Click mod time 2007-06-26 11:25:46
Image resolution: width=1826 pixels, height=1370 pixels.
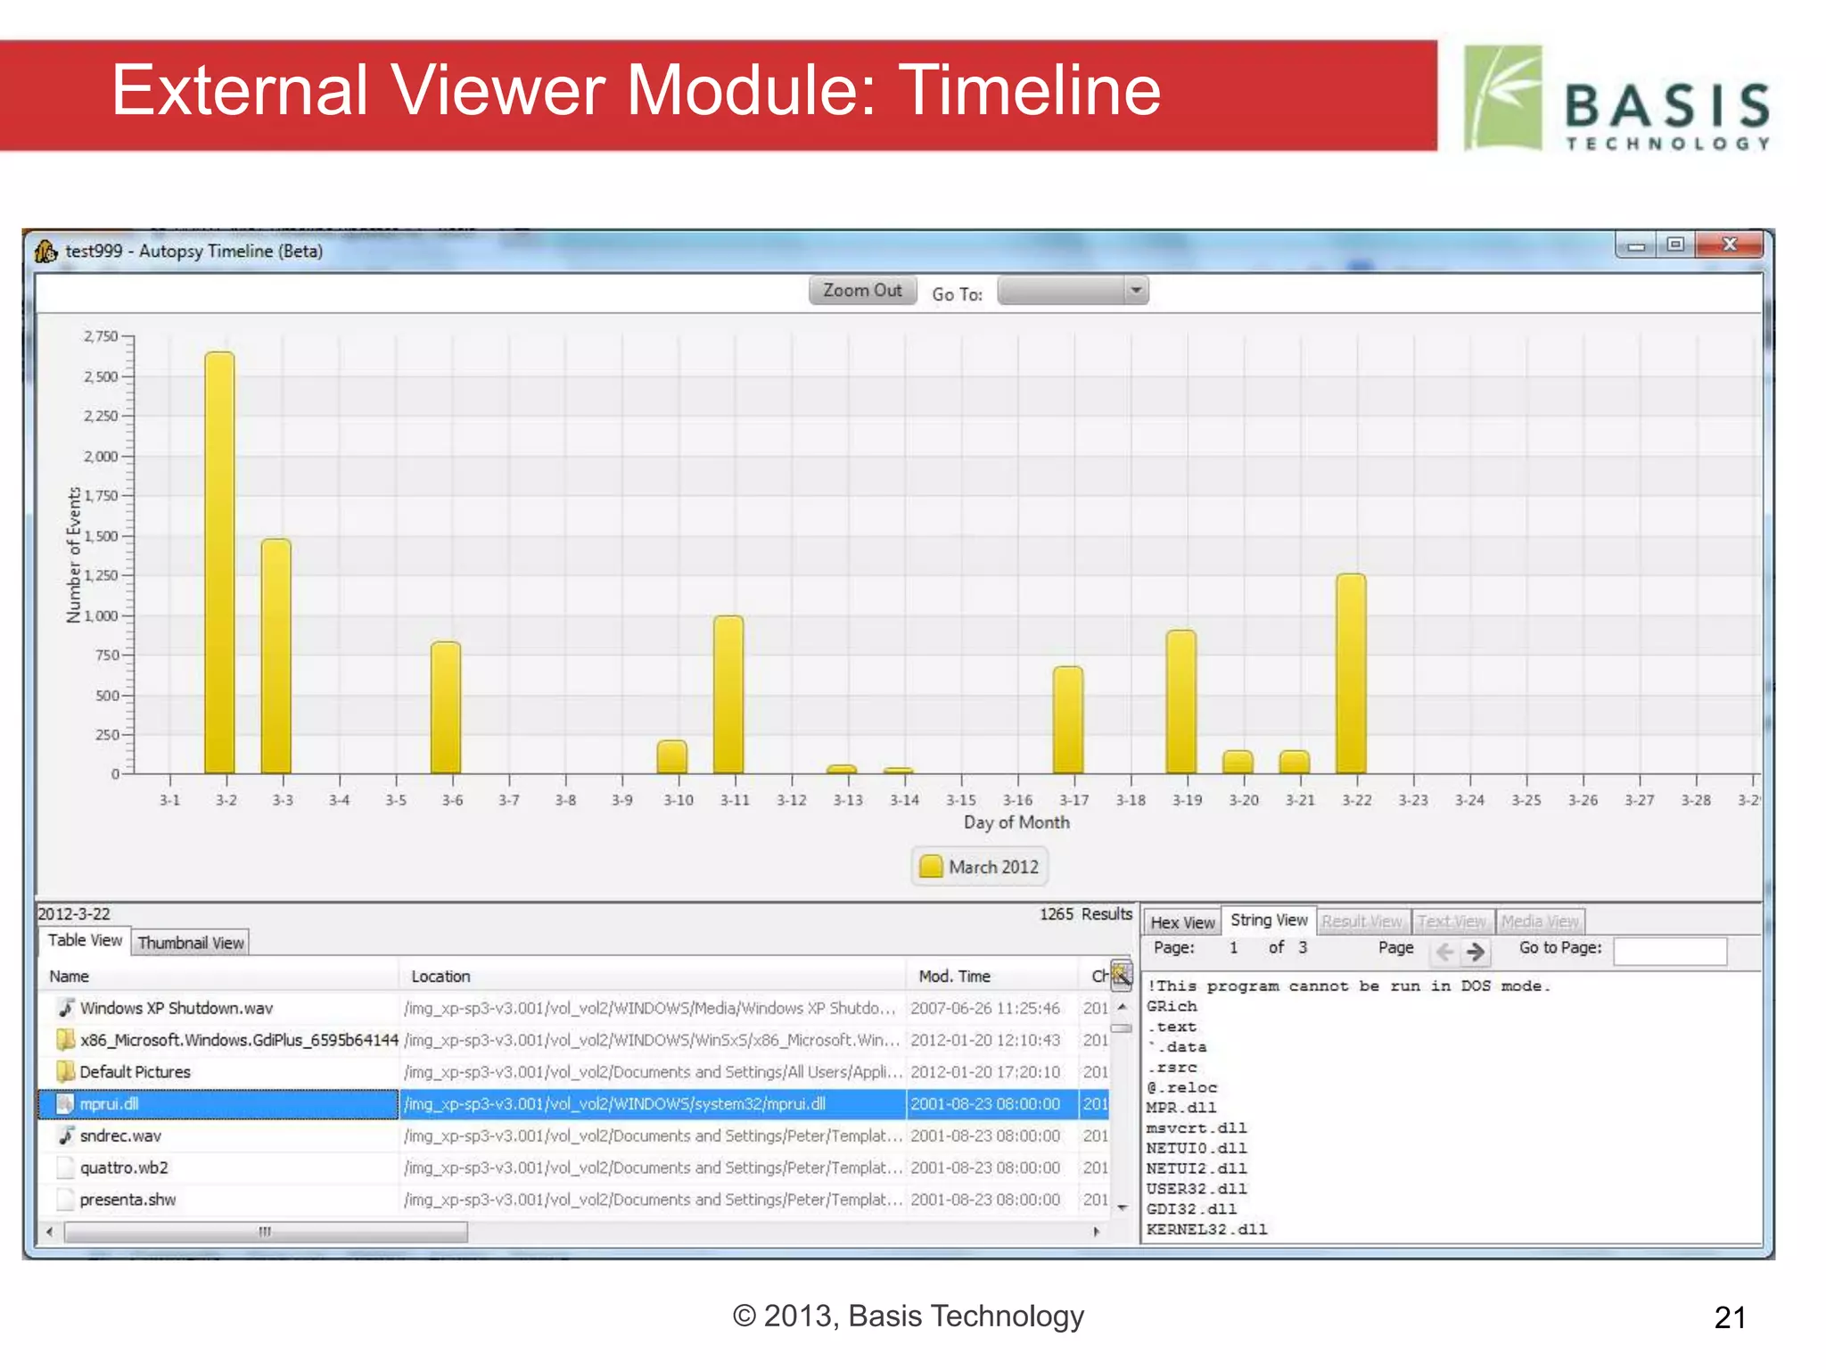pyautogui.click(x=985, y=1008)
